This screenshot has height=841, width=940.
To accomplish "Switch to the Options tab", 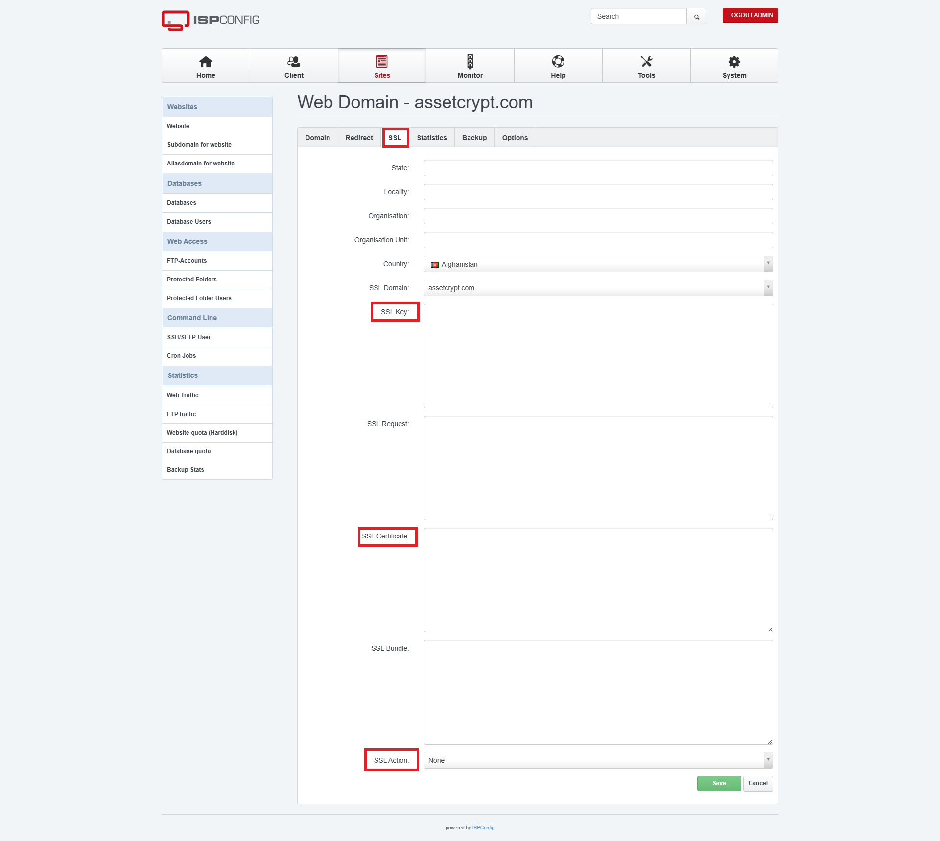I will (x=515, y=138).
